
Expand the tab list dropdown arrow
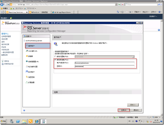[x=4, y=12]
